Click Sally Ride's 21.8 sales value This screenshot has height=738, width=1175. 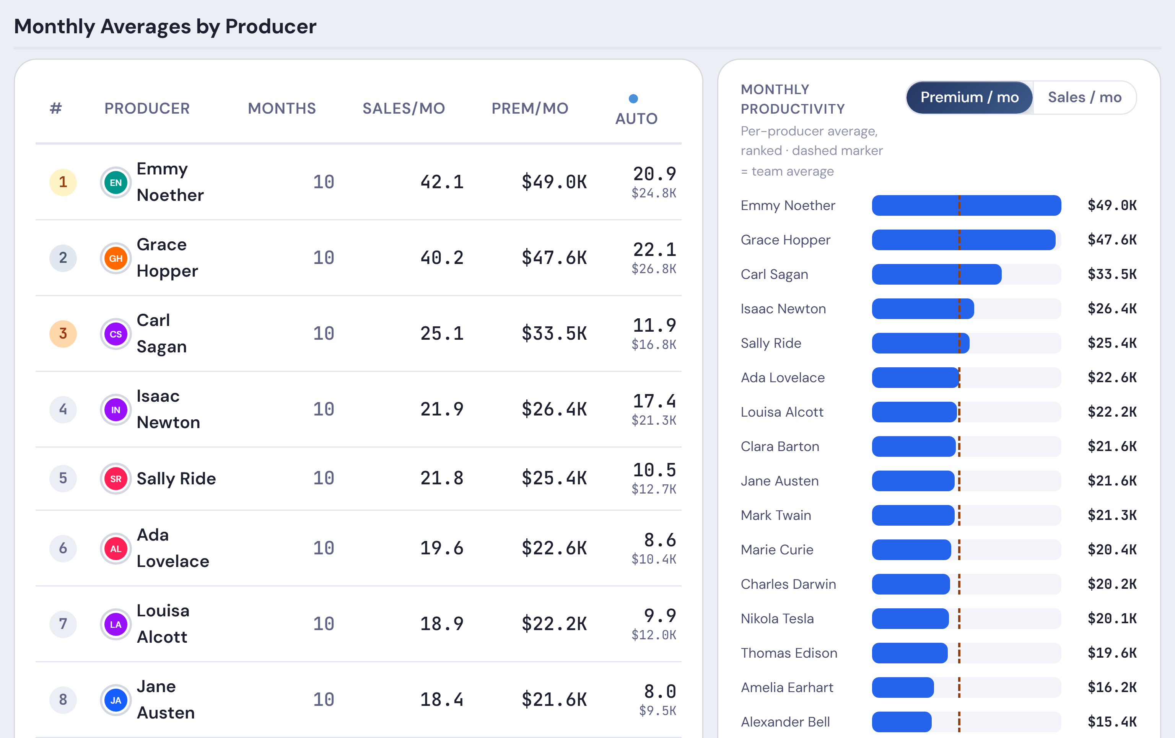pyautogui.click(x=442, y=478)
